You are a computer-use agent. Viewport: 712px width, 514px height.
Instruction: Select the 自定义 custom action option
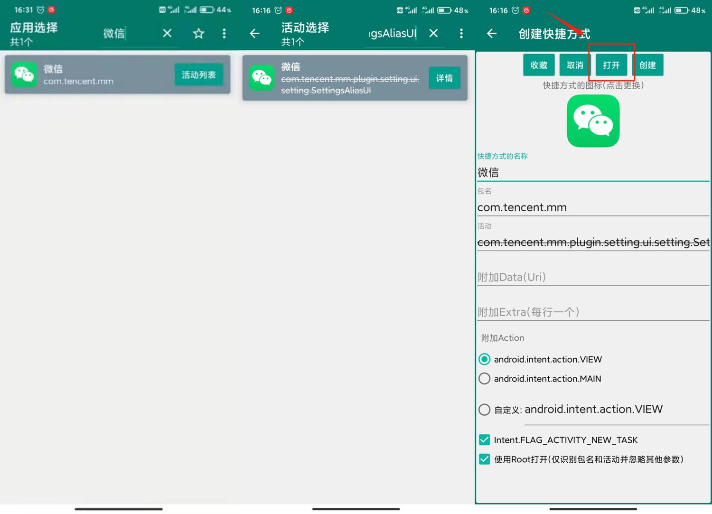(484, 409)
